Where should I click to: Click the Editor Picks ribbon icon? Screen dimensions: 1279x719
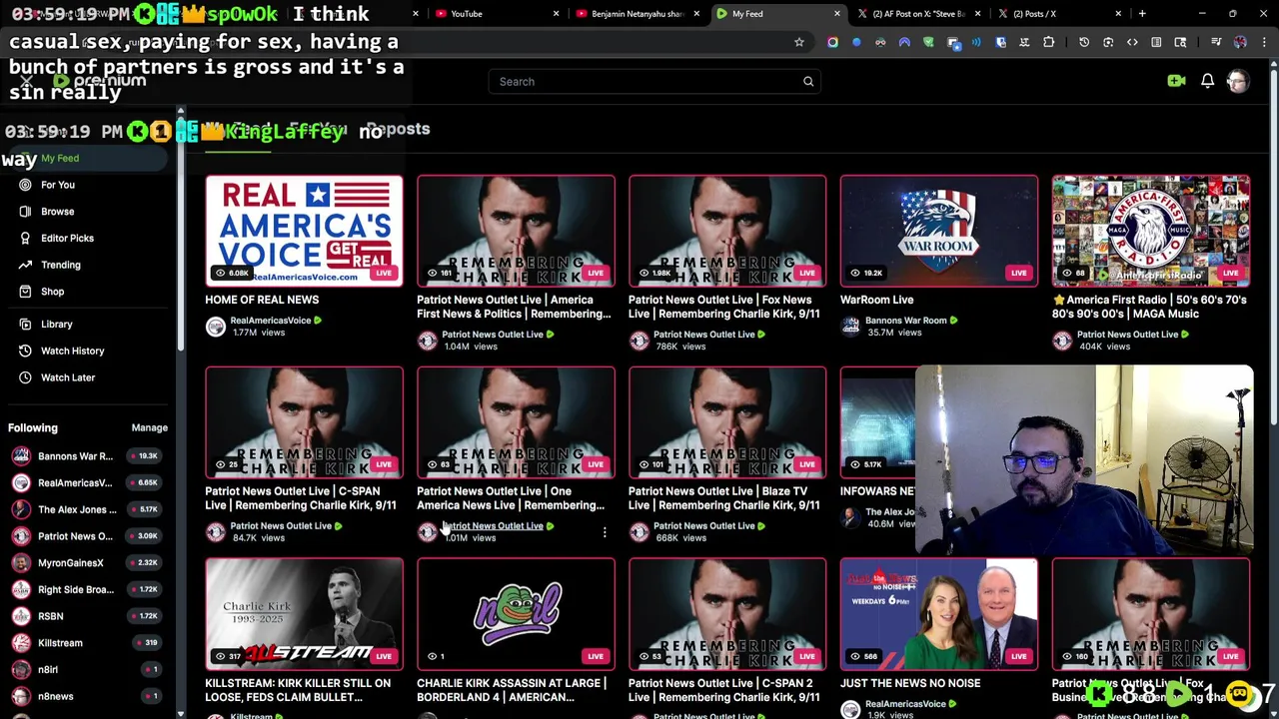coord(25,238)
